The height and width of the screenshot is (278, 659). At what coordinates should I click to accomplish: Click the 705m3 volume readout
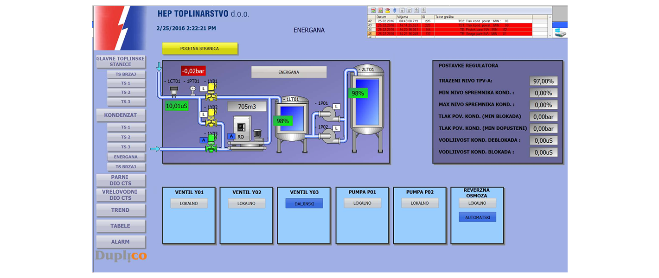tap(247, 107)
